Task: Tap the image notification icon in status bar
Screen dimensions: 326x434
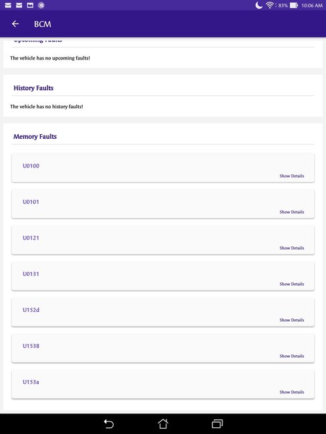Action: [x=30, y=5]
